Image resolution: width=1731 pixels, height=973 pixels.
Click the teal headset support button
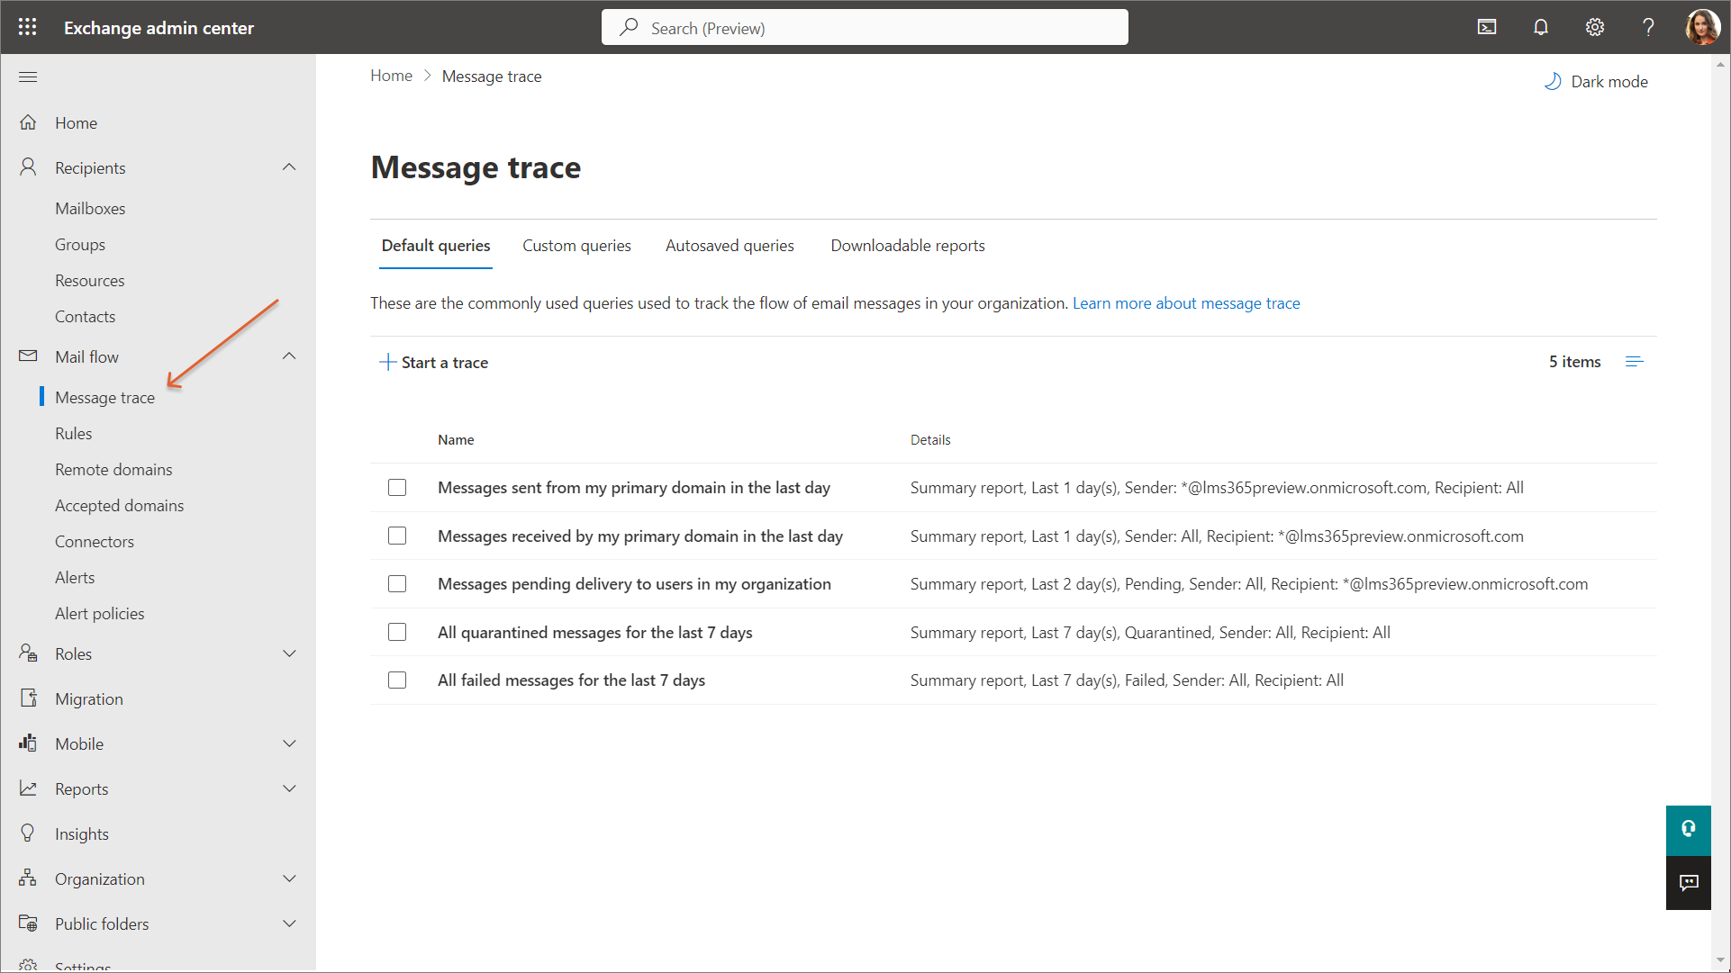click(1689, 829)
